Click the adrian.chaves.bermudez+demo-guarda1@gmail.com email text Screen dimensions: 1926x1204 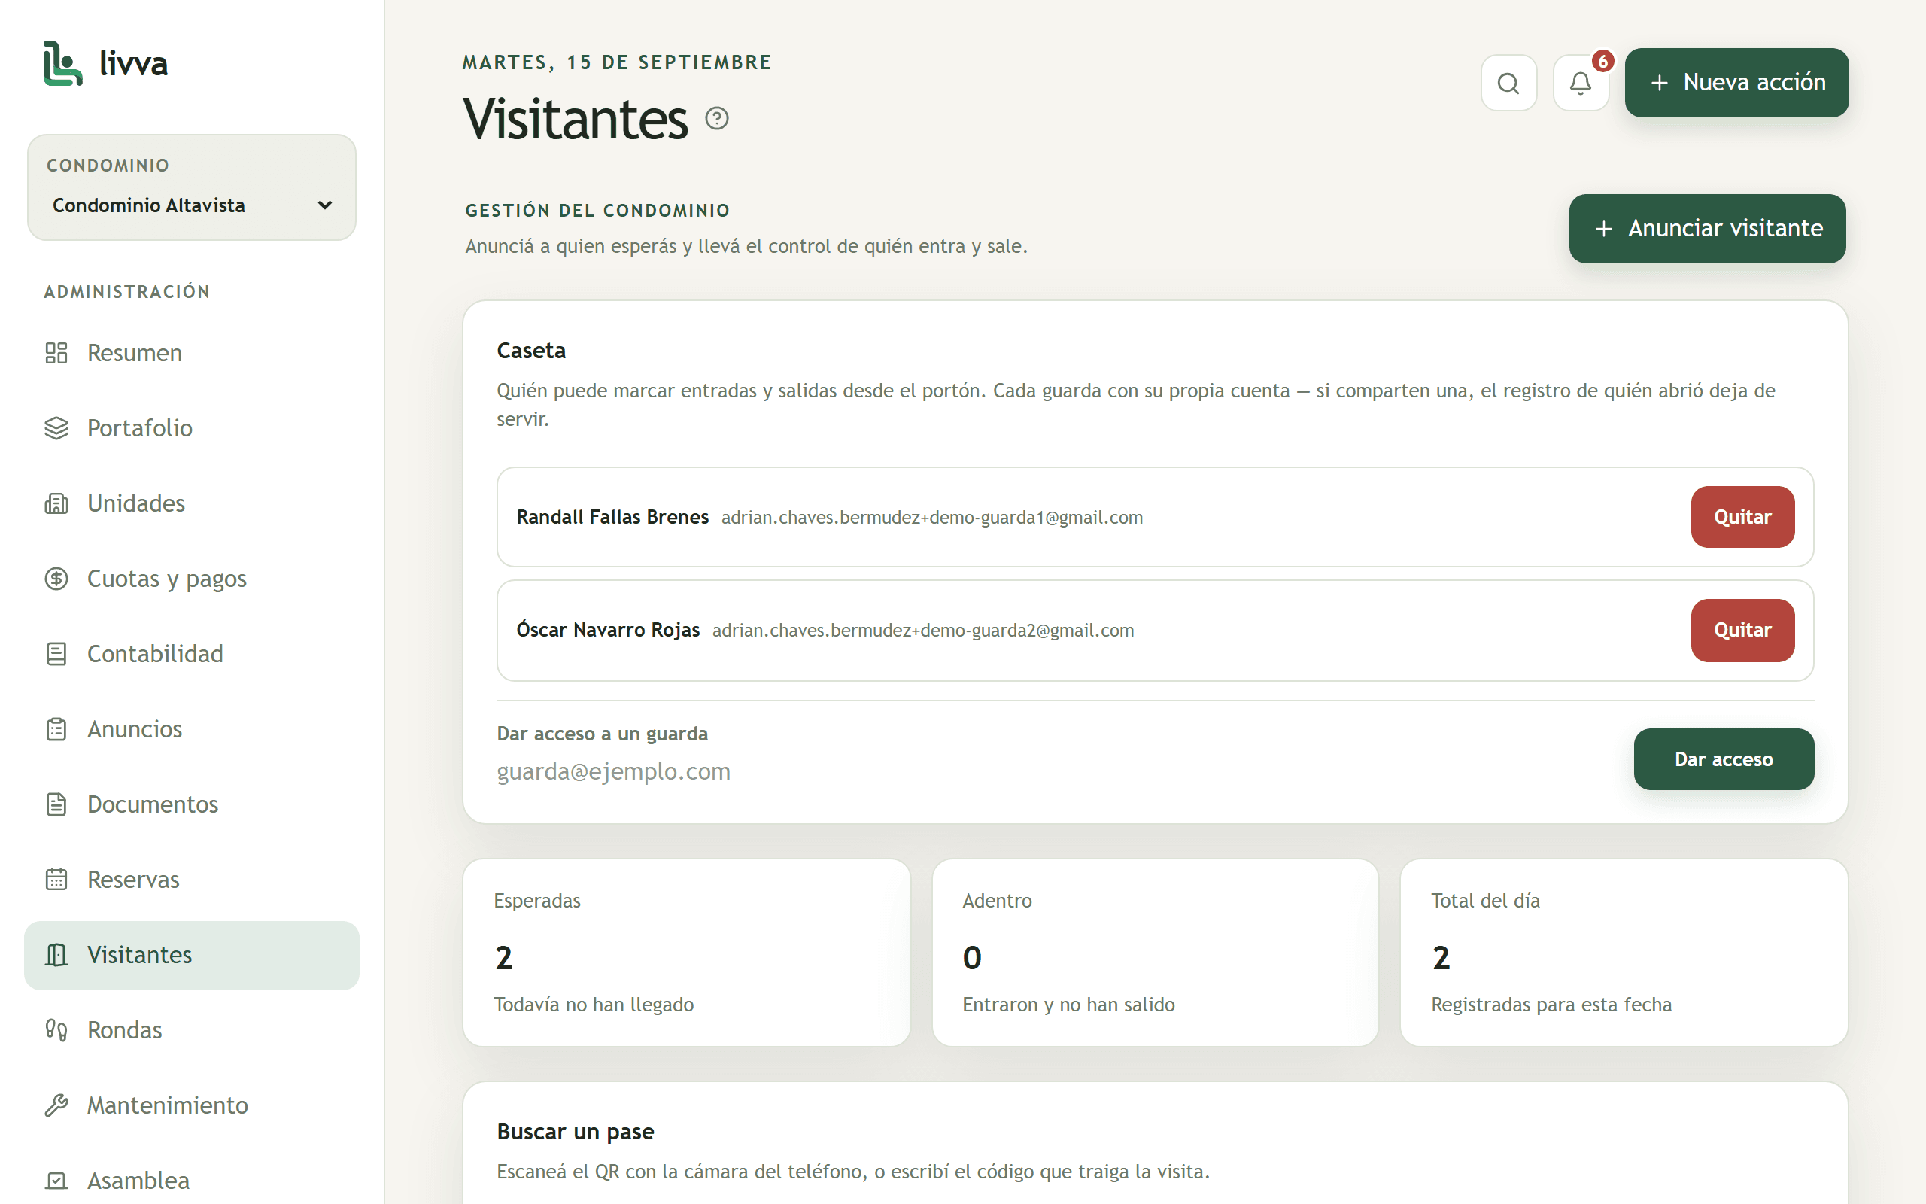[x=932, y=518]
